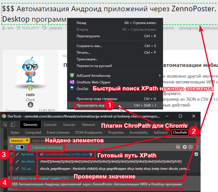218x192 pixels.
Task: Edit the Abs XPath using its pencil icon
Action: click(x=17, y=161)
